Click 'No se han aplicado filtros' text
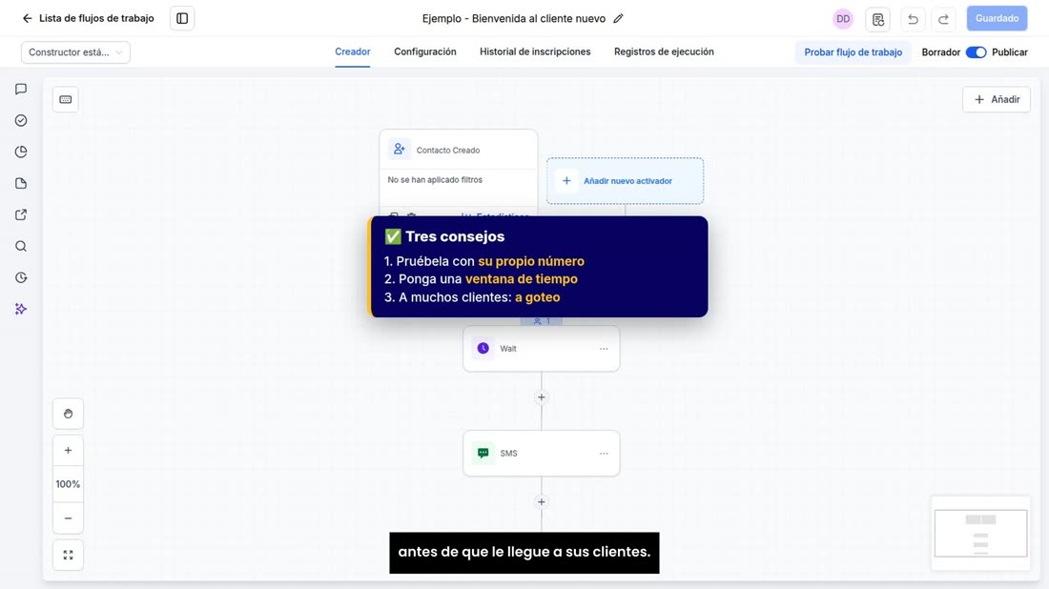This screenshot has width=1049, height=589. [435, 180]
